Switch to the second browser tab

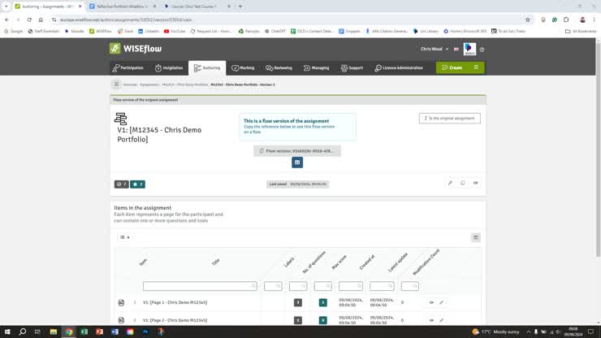tap(122, 6)
